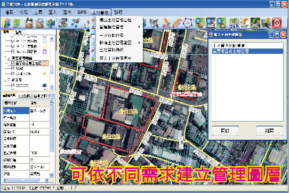Click the orange swatch of 苗栗市公有土地 layer
This screenshot has width=289, height=193.
coord(45,63)
